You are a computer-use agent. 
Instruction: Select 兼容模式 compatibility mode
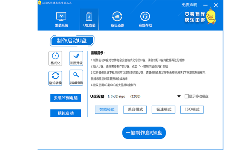pos(135,110)
